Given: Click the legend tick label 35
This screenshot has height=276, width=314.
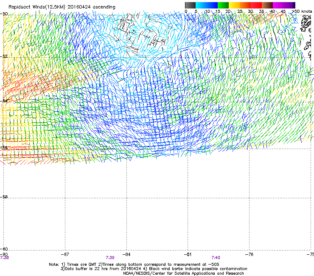Looking at the screenshot, I should (x=261, y=11).
